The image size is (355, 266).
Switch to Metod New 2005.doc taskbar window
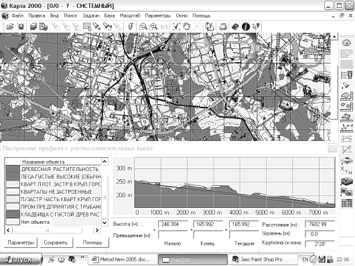123,259
